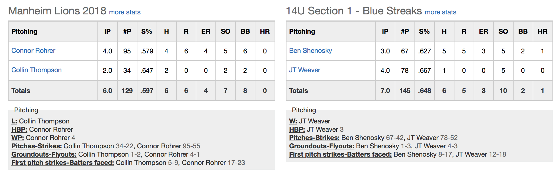Click more stats beside Blue Streaks
This screenshot has height=176, width=558.
point(440,12)
